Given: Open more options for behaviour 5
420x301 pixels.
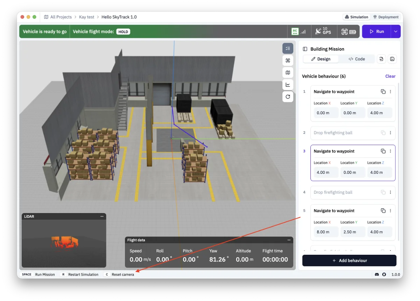Looking at the screenshot, I should coord(390,211).
